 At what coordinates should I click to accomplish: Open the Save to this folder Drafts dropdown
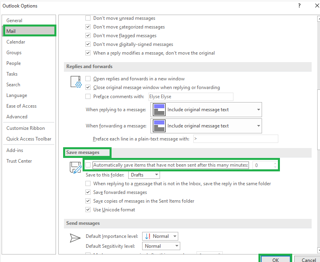tap(144, 175)
